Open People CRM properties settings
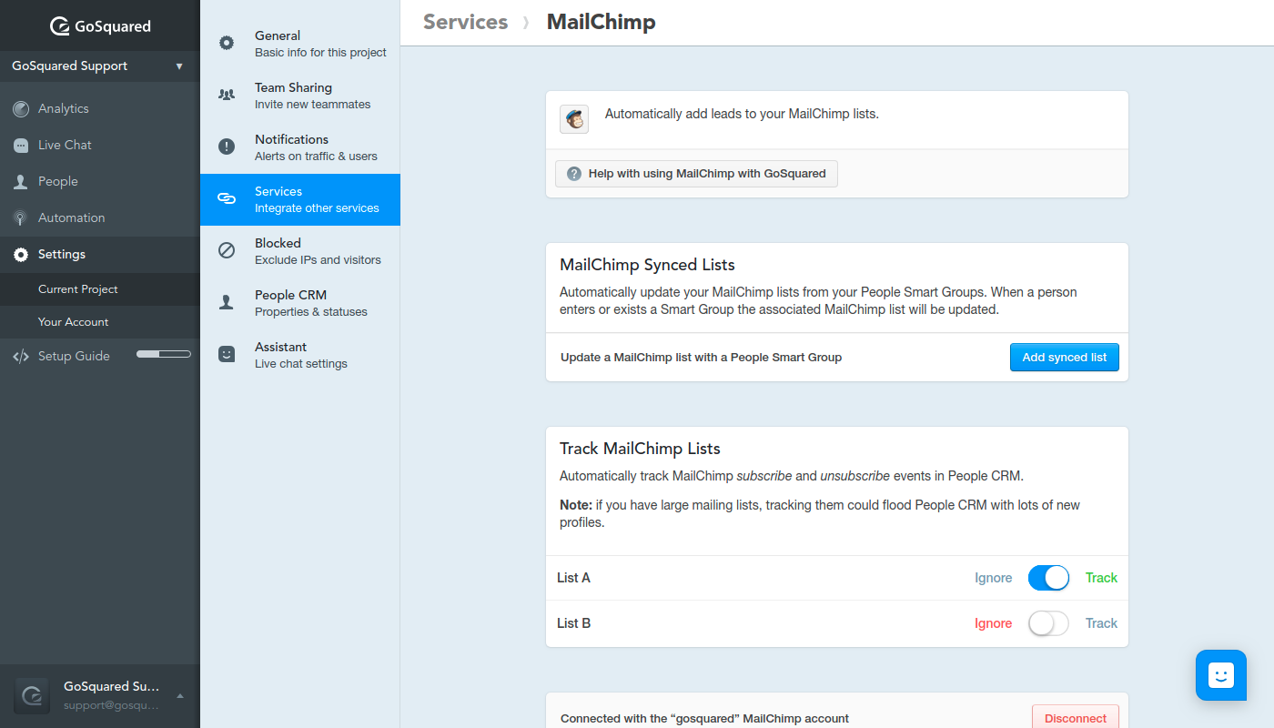This screenshot has height=728, width=1274. point(300,303)
